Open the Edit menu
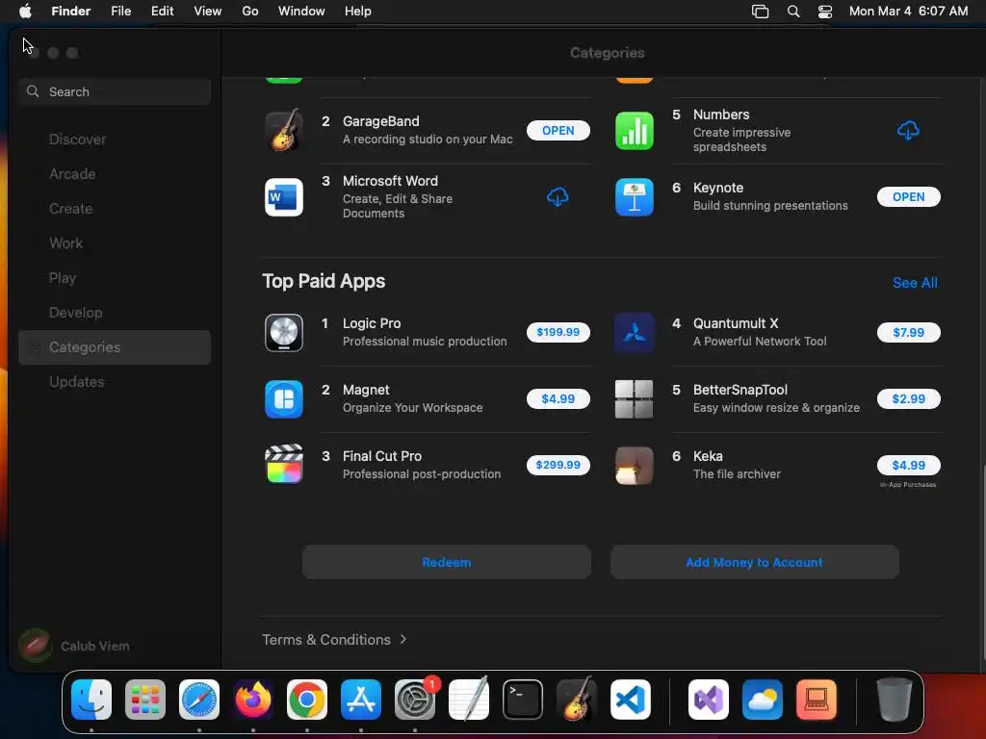The width and height of the screenshot is (986, 739). [162, 12]
